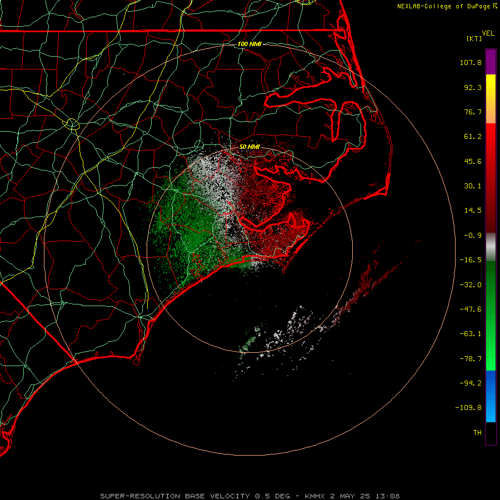Click the -109.8 legend value

[468, 408]
